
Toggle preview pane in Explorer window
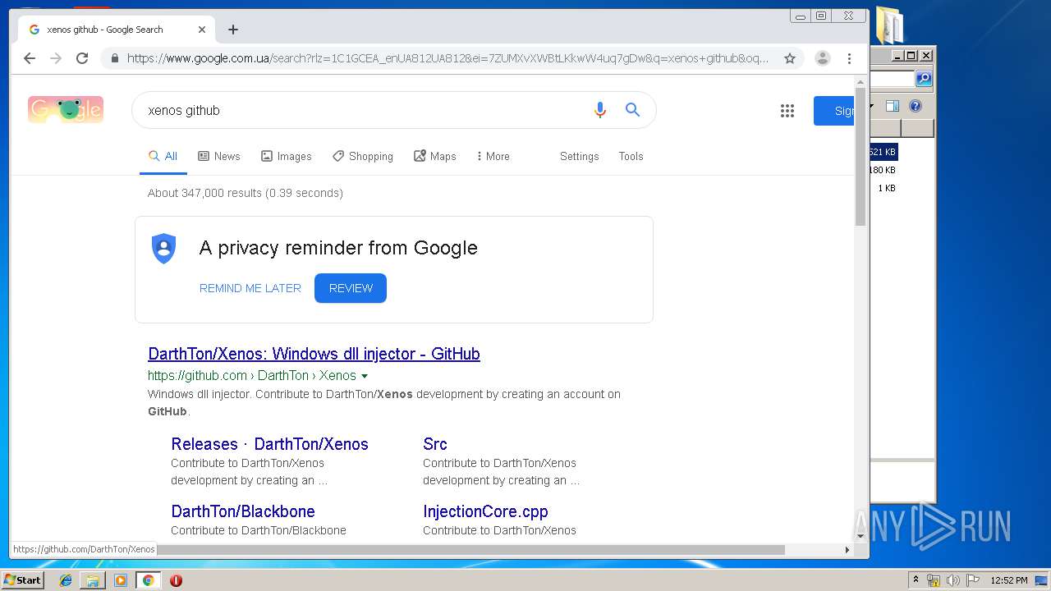[x=893, y=106]
